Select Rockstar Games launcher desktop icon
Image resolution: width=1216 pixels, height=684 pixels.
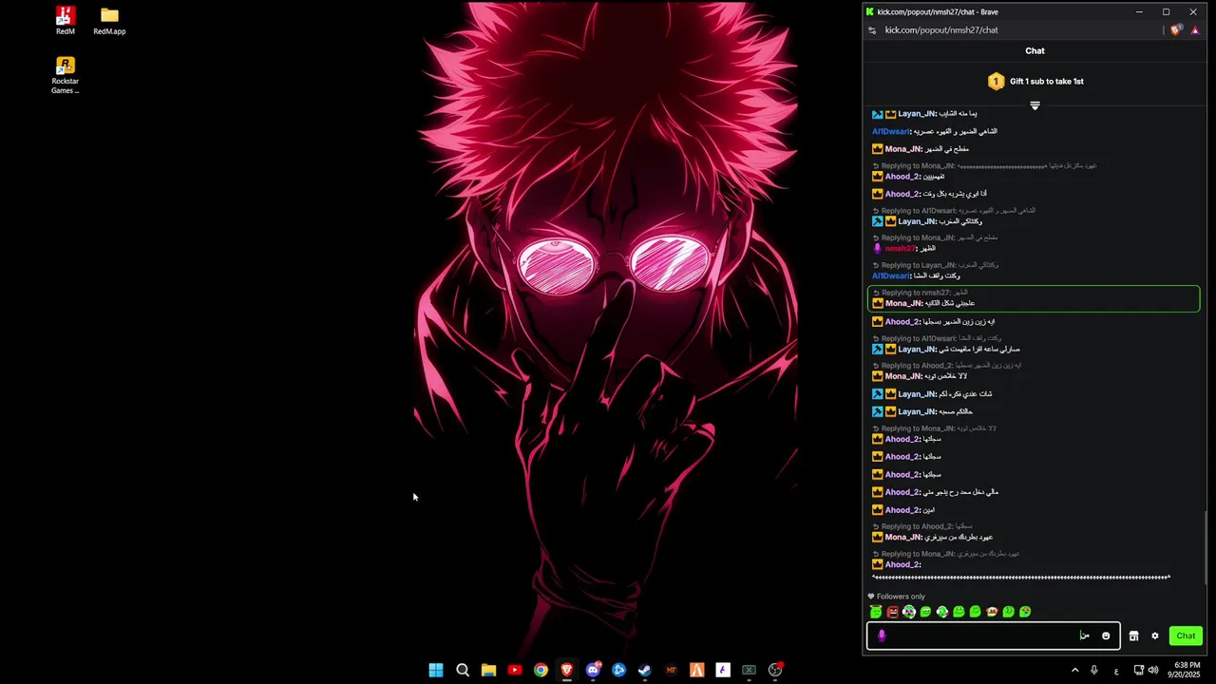[65, 75]
